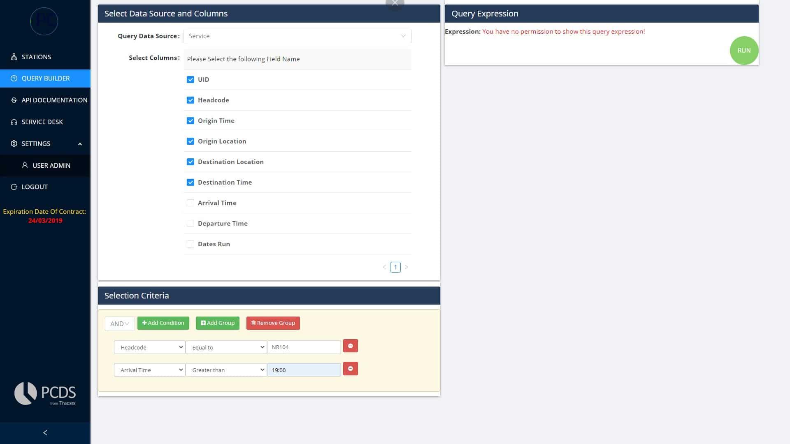Remove the Headcode condition row
The image size is (790, 444).
pos(350,346)
